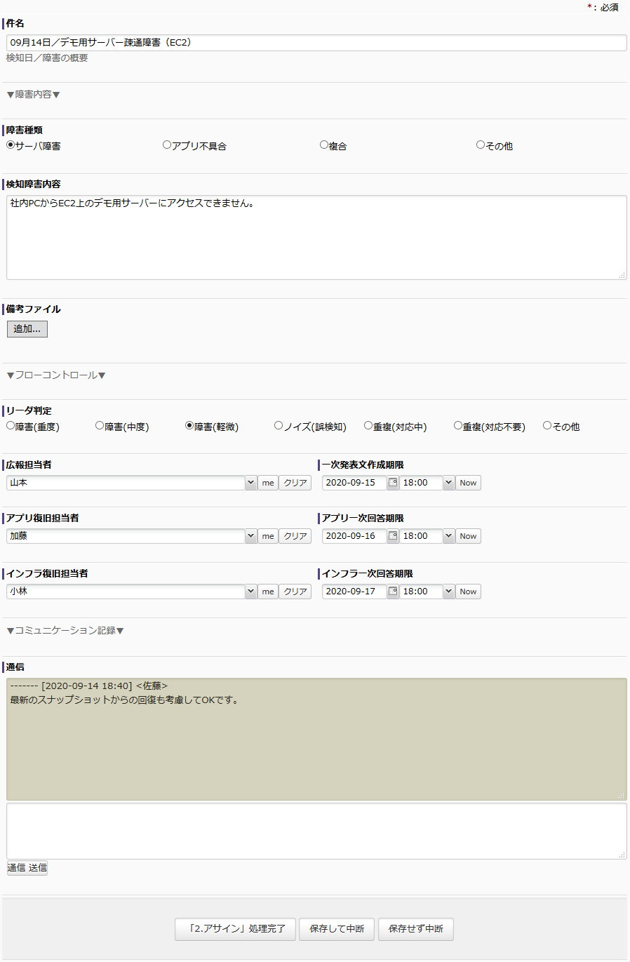
Task: Click 通信 送信 to send message
Action: click(x=27, y=868)
